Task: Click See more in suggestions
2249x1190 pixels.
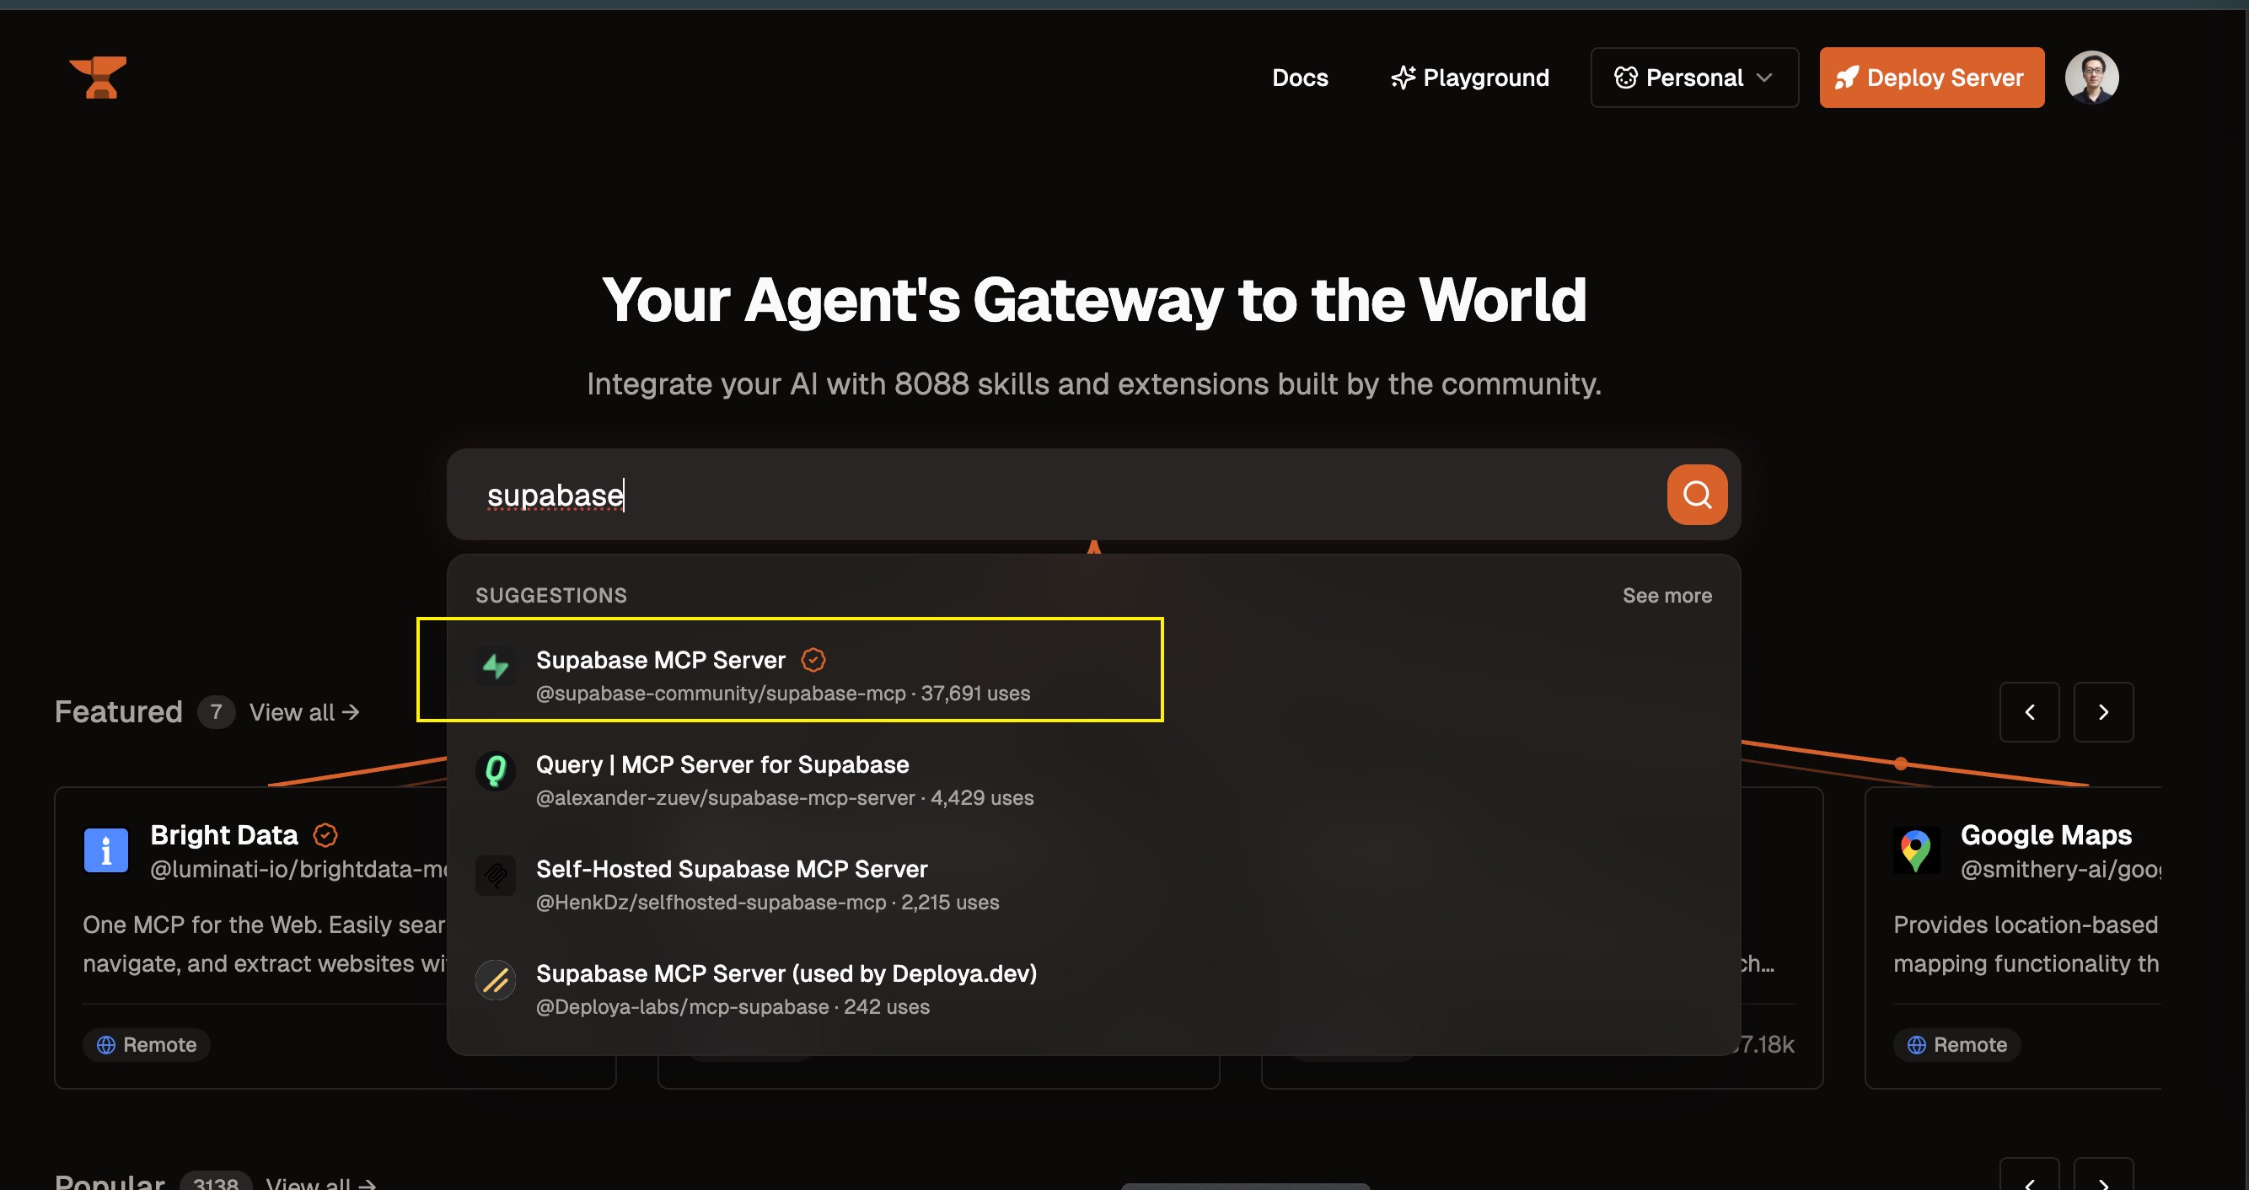Action: tap(1667, 596)
